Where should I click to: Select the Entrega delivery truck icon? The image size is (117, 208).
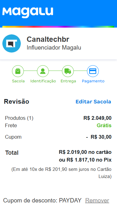coord(68,71)
